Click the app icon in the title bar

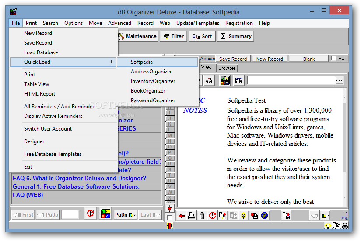pyautogui.click(x=14, y=11)
